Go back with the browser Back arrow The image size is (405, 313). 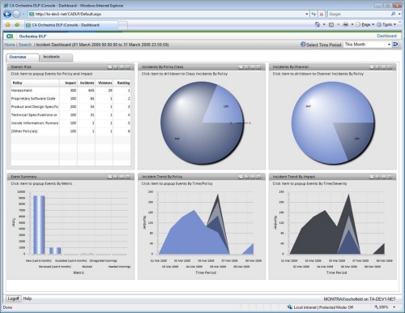(x=7, y=14)
